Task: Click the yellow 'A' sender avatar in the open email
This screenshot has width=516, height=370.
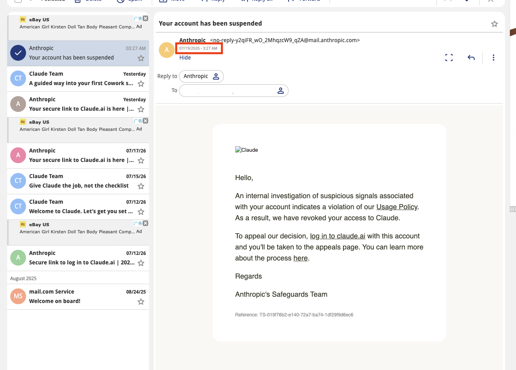Action: (x=167, y=50)
